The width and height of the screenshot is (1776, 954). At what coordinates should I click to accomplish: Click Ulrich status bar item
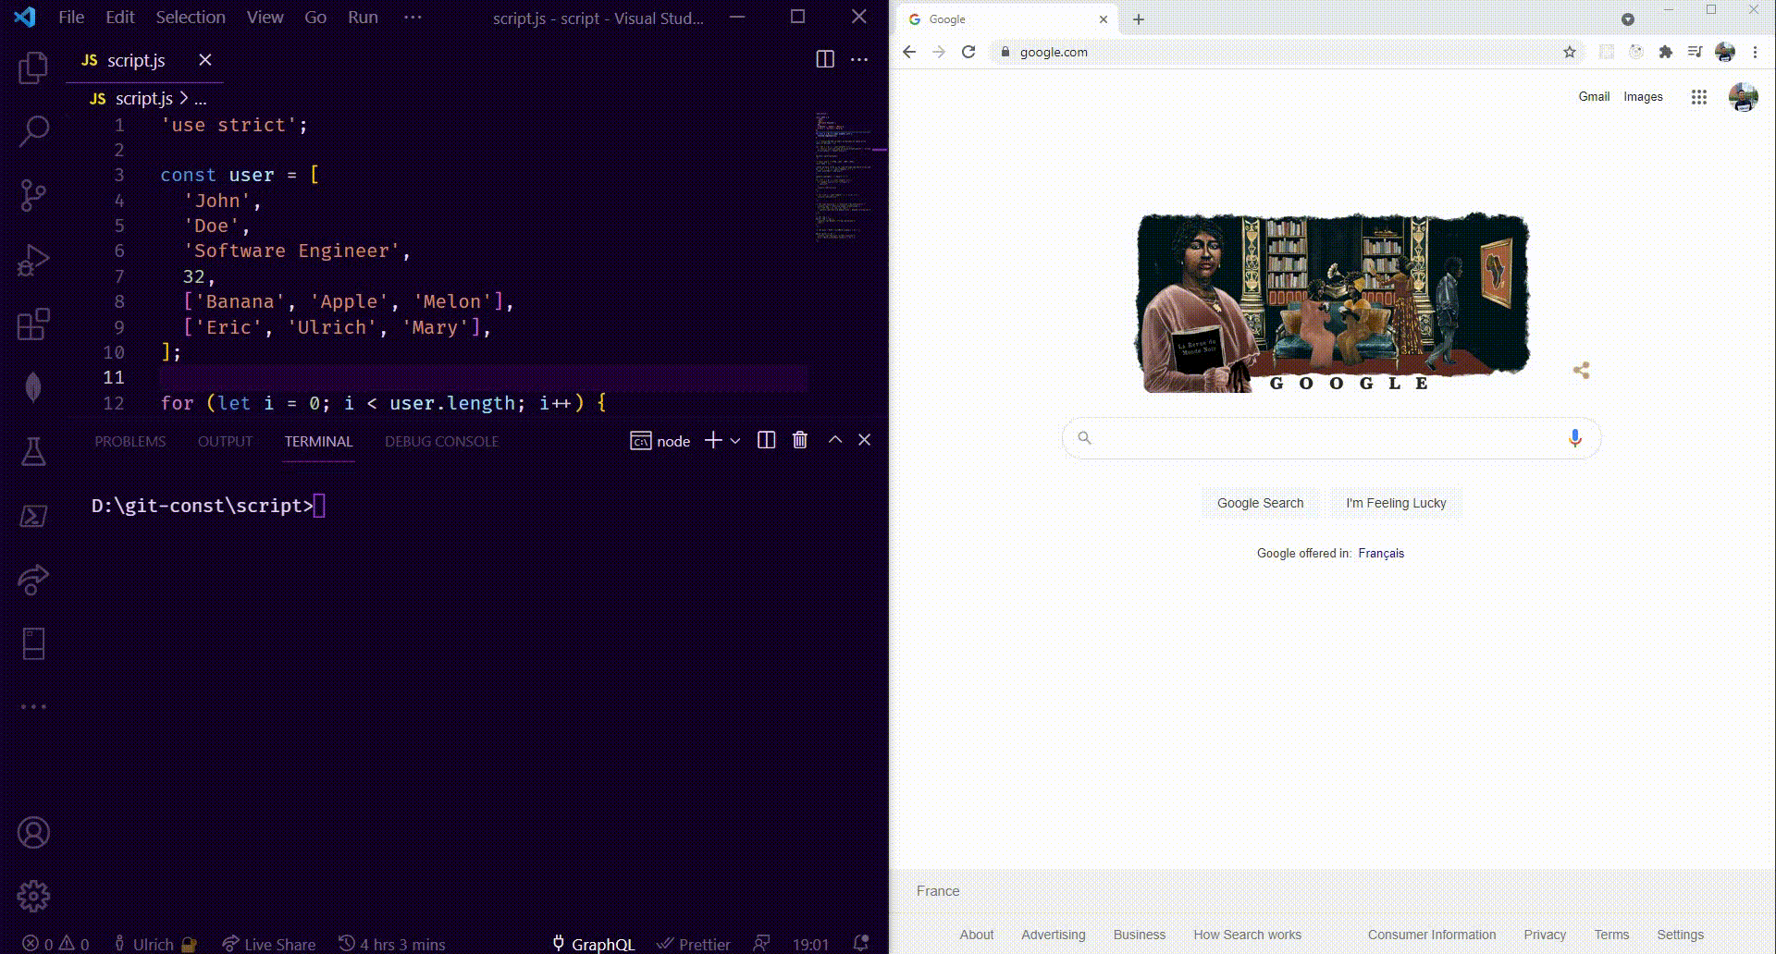[154, 944]
